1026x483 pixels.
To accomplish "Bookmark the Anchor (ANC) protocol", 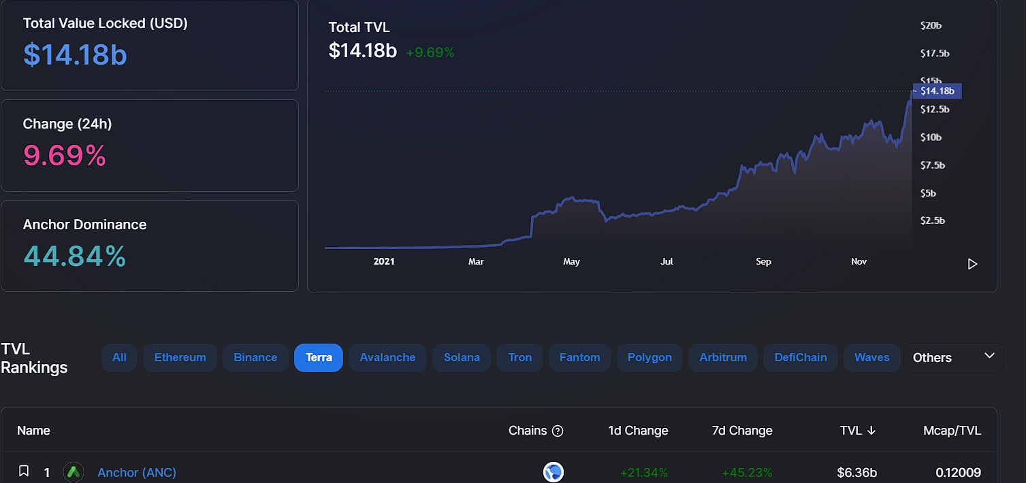I will (24, 471).
